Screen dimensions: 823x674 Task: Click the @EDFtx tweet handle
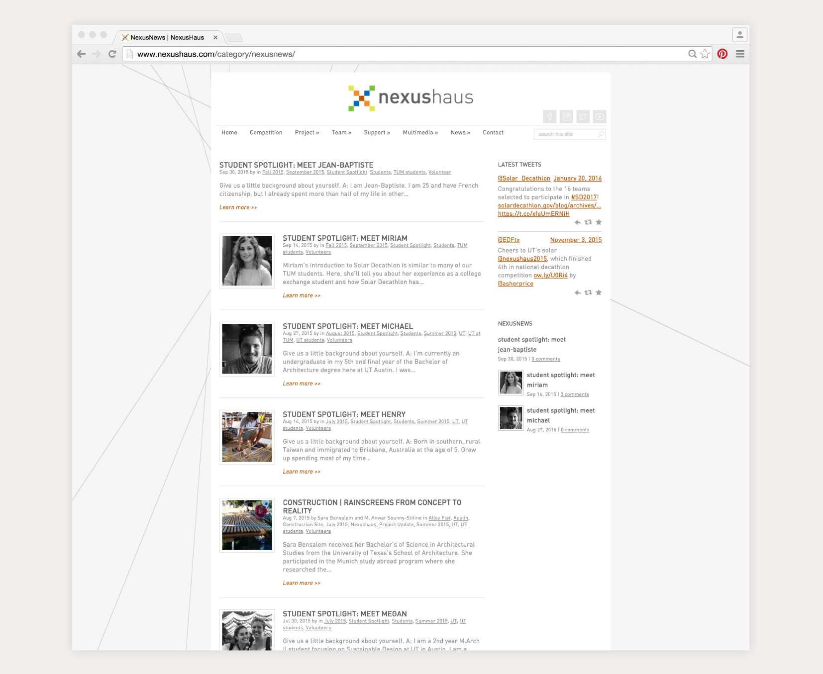click(509, 240)
